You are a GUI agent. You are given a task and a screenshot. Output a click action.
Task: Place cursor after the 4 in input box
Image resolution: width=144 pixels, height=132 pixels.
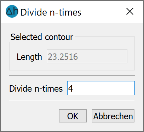(73, 88)
